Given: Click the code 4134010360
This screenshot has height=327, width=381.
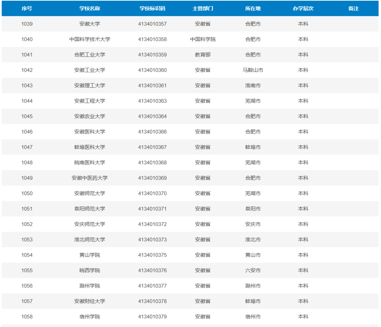Looking at the screenshot, I should [152, 70].
